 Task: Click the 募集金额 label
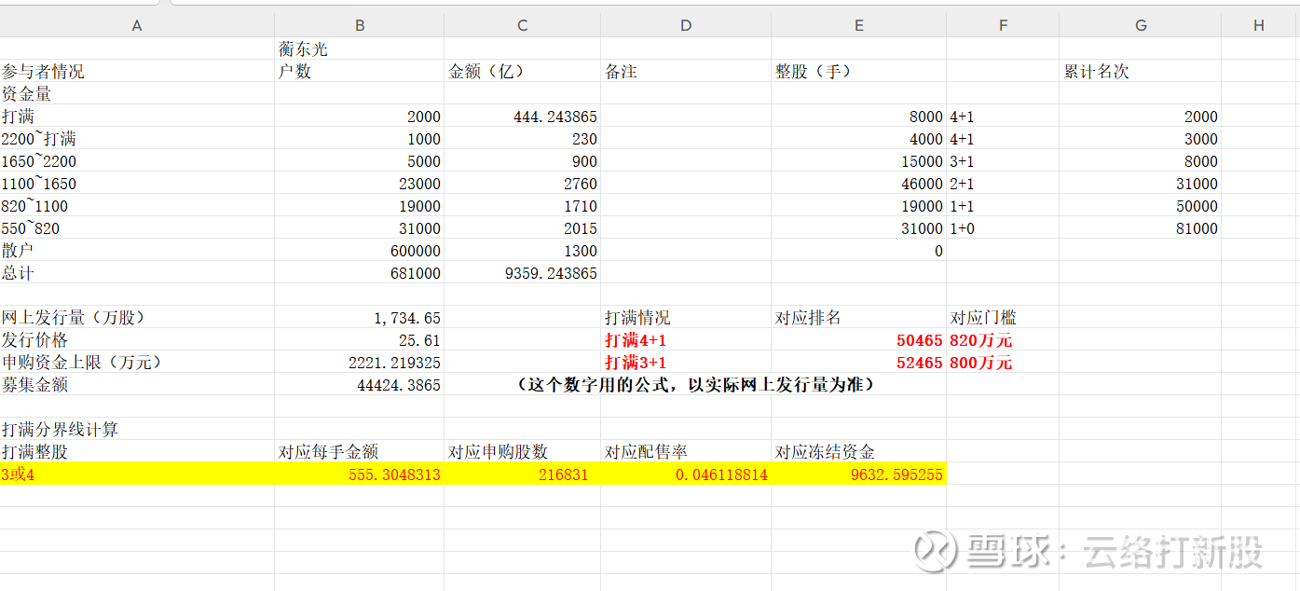coord(137,385)
